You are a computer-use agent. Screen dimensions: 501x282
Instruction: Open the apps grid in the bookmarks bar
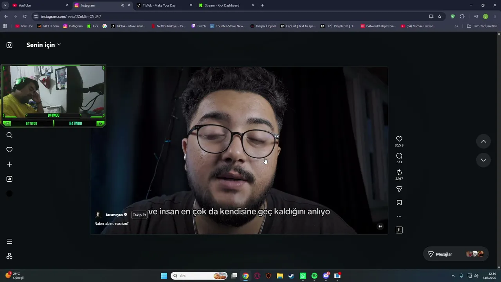click(x=5, y=26)
